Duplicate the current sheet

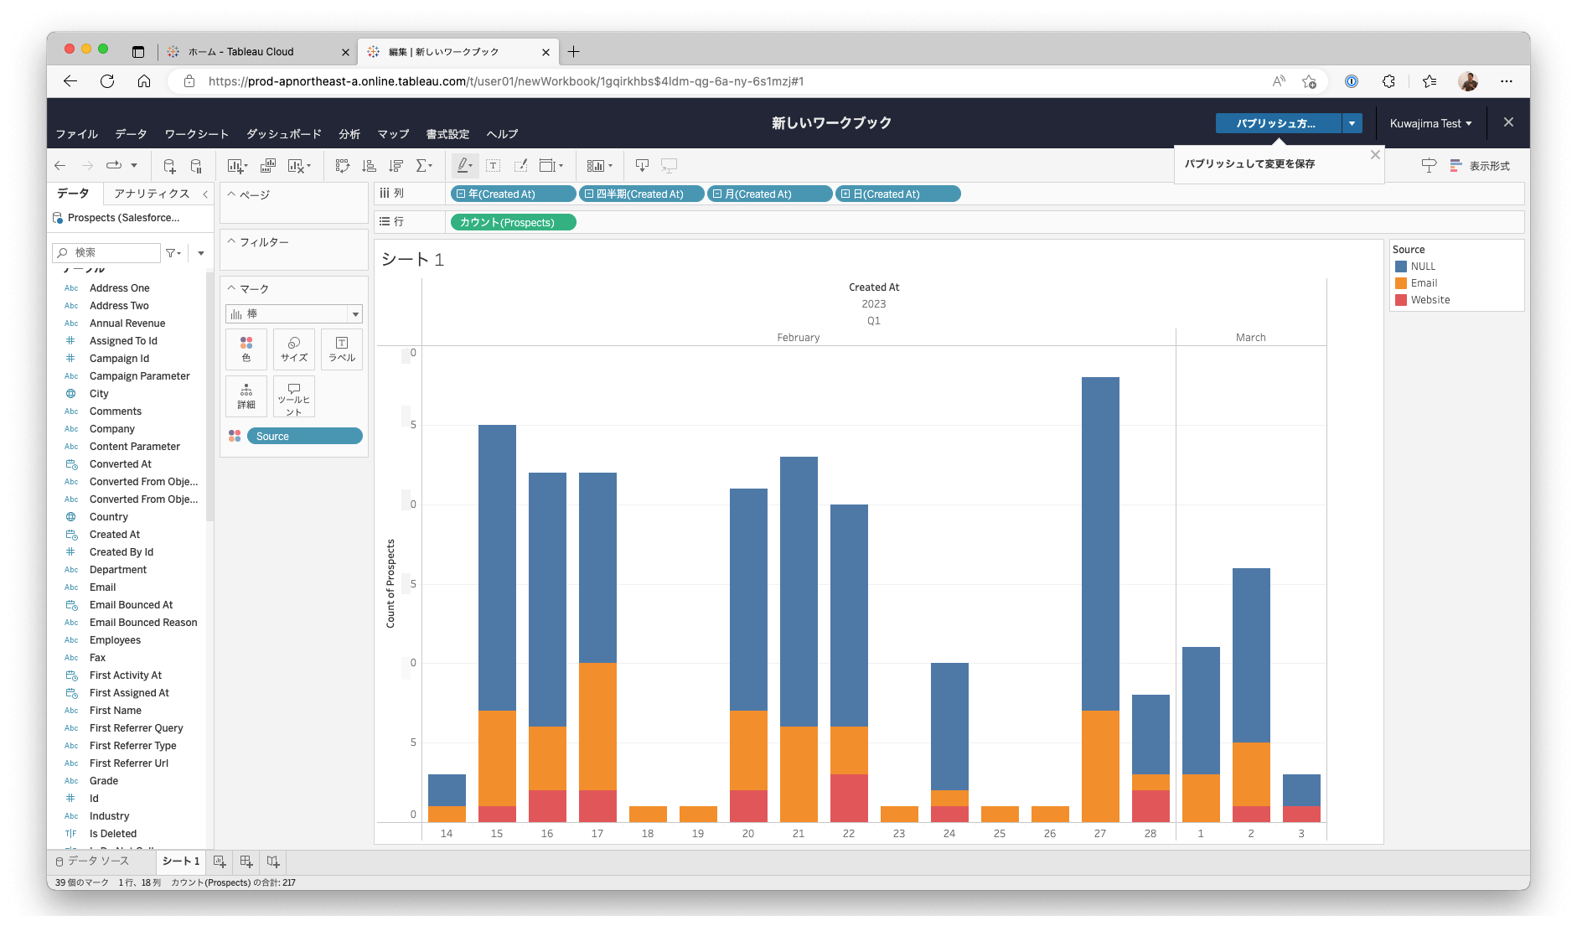pos(268,166)
